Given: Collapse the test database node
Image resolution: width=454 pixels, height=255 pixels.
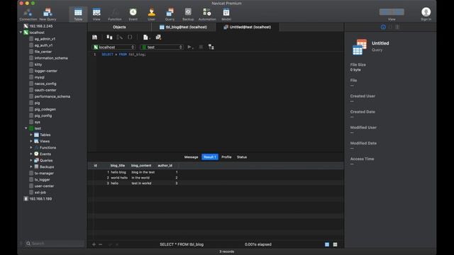Looking at the screenshot, I should tap(26, 128).
